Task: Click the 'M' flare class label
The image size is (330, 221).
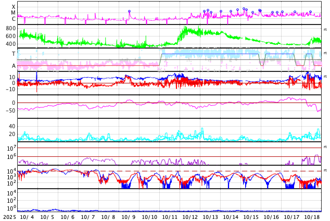Action: 14,13
